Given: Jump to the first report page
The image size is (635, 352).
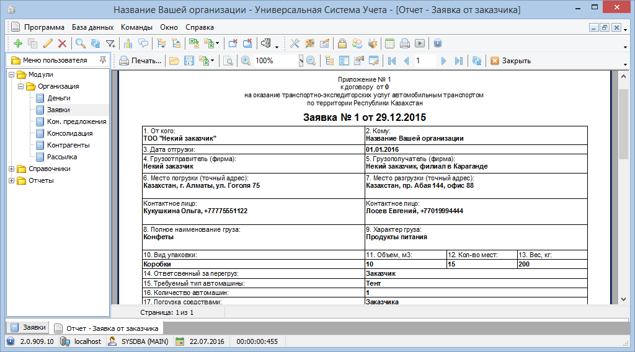Looking at the screenshot, I should click(x=391, y=61).
